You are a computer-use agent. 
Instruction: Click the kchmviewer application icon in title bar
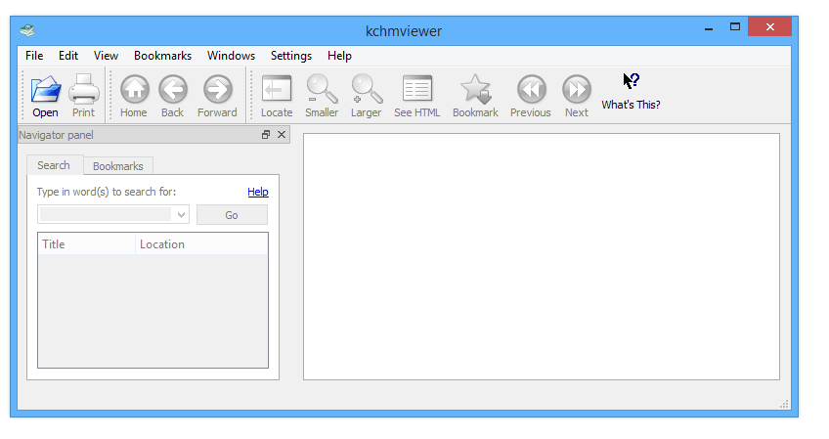27,30
